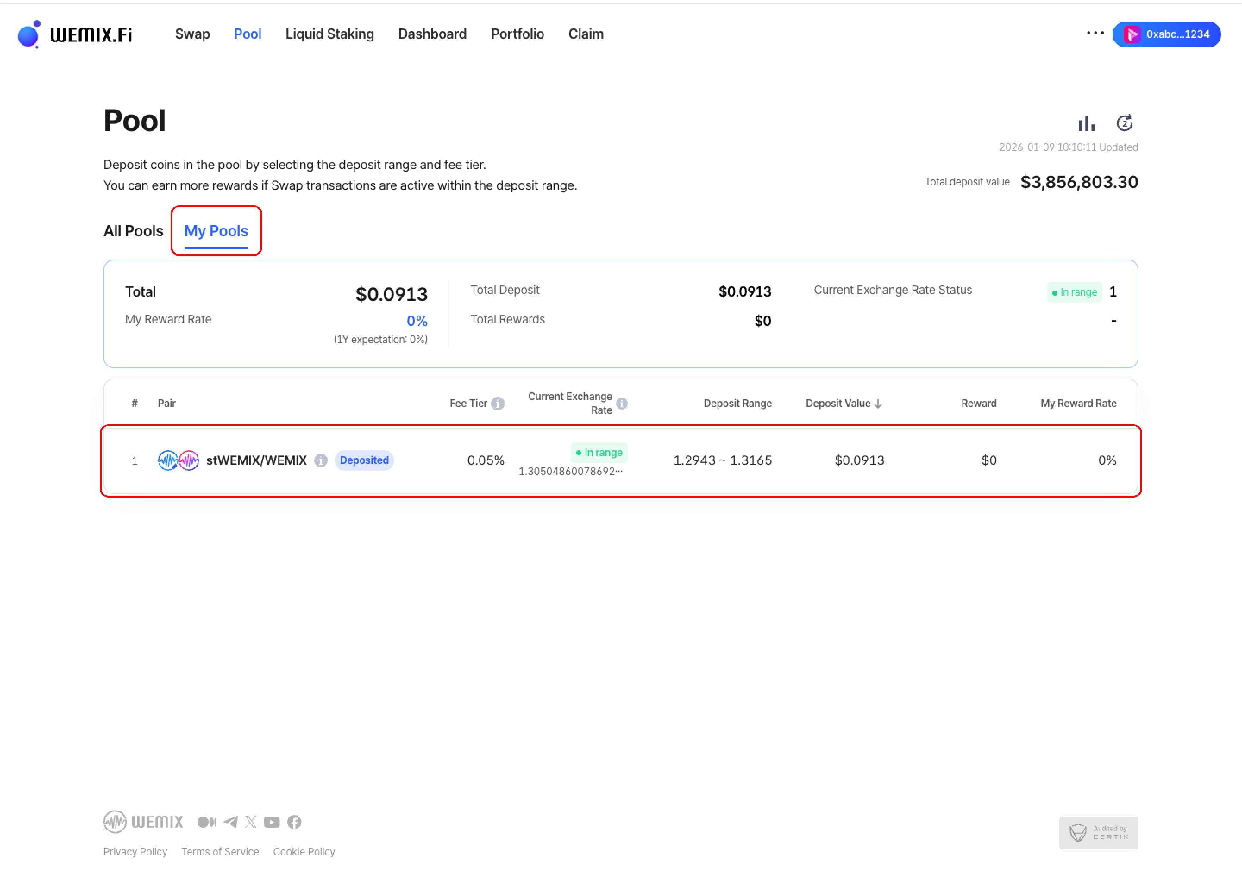The image size is (1242, 883).
Task: Open the Telegram icon in footer
Action: click(231, 821)
